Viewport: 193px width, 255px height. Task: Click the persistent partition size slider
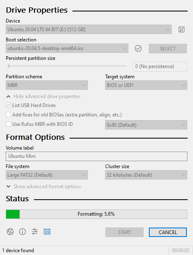point(67,66)
